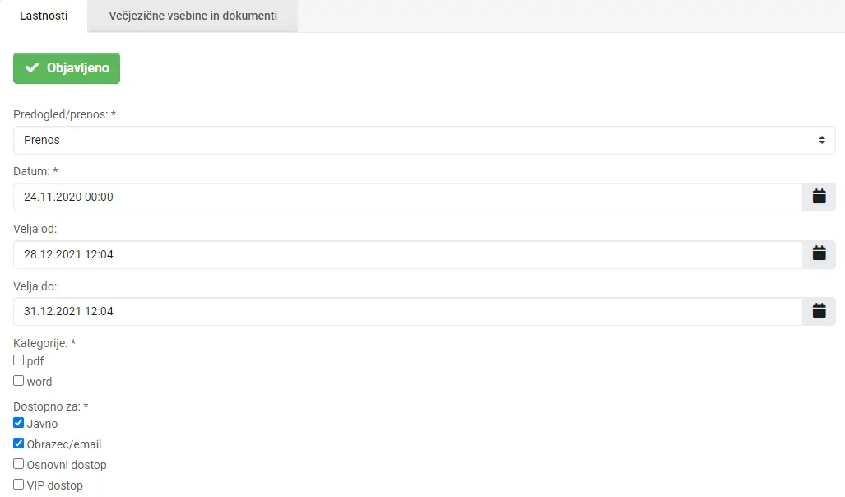The height and width of the screenshot is (497, 845).
Task: Click into the Datum date field
Action: coord(407,197)
